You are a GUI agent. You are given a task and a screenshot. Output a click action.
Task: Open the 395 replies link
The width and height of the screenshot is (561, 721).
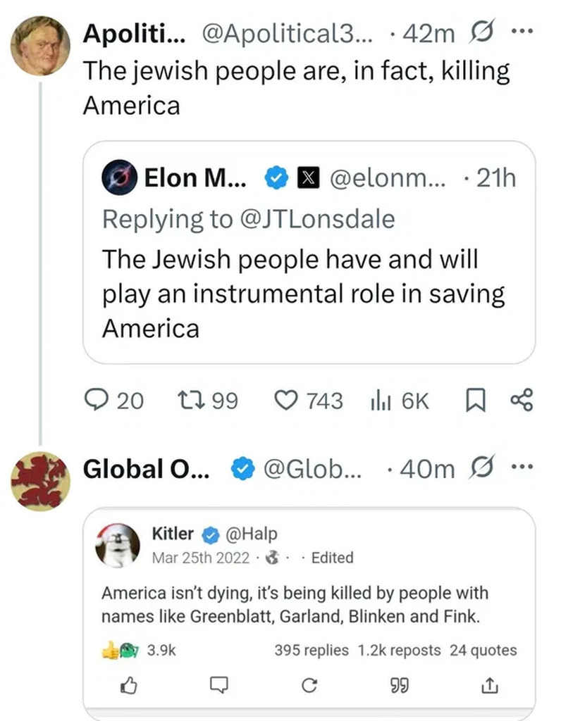pyautogui.click(x=312, y=651)
